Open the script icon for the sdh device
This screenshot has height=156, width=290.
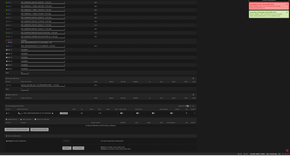pos(194,113)
